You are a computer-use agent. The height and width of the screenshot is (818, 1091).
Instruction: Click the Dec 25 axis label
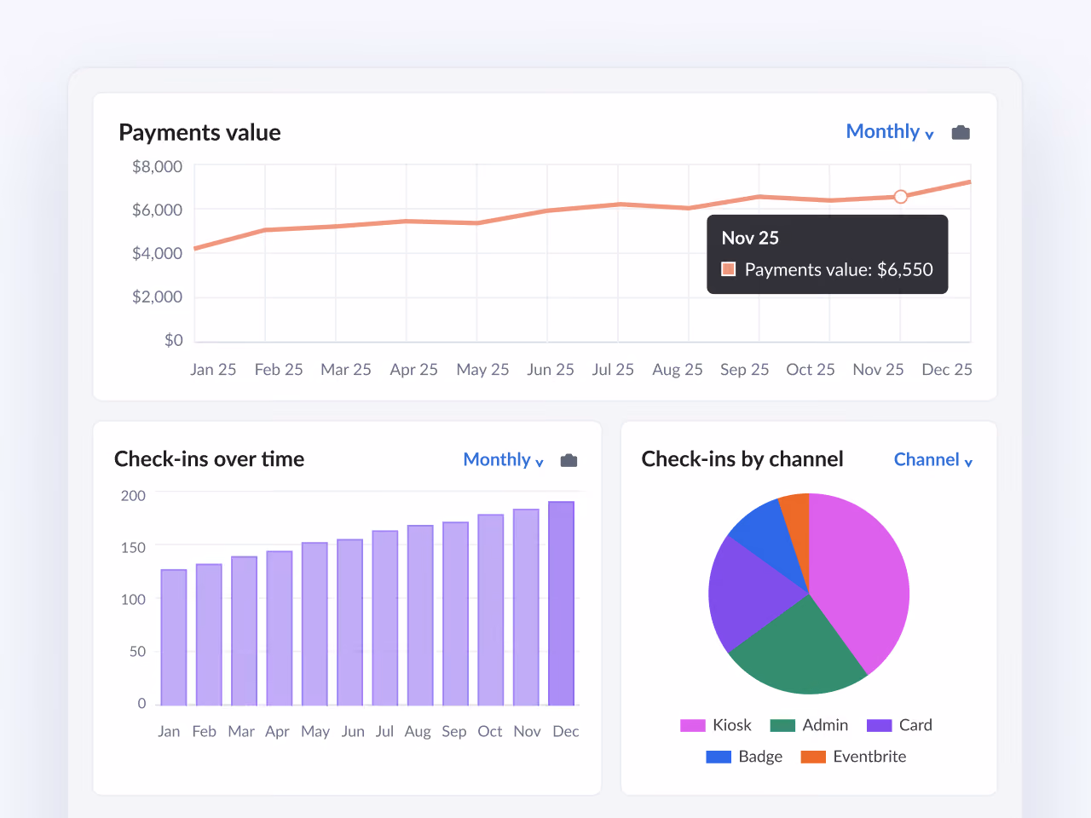947,370
